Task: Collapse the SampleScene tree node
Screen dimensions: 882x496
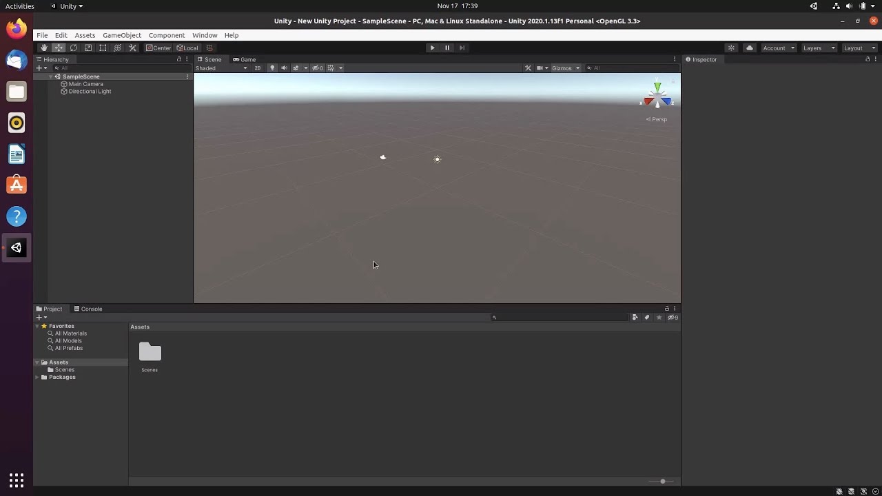Action: [x=50, y=76]
